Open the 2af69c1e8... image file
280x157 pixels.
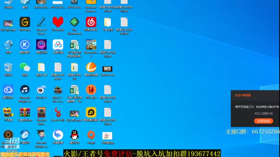(107, 69)
